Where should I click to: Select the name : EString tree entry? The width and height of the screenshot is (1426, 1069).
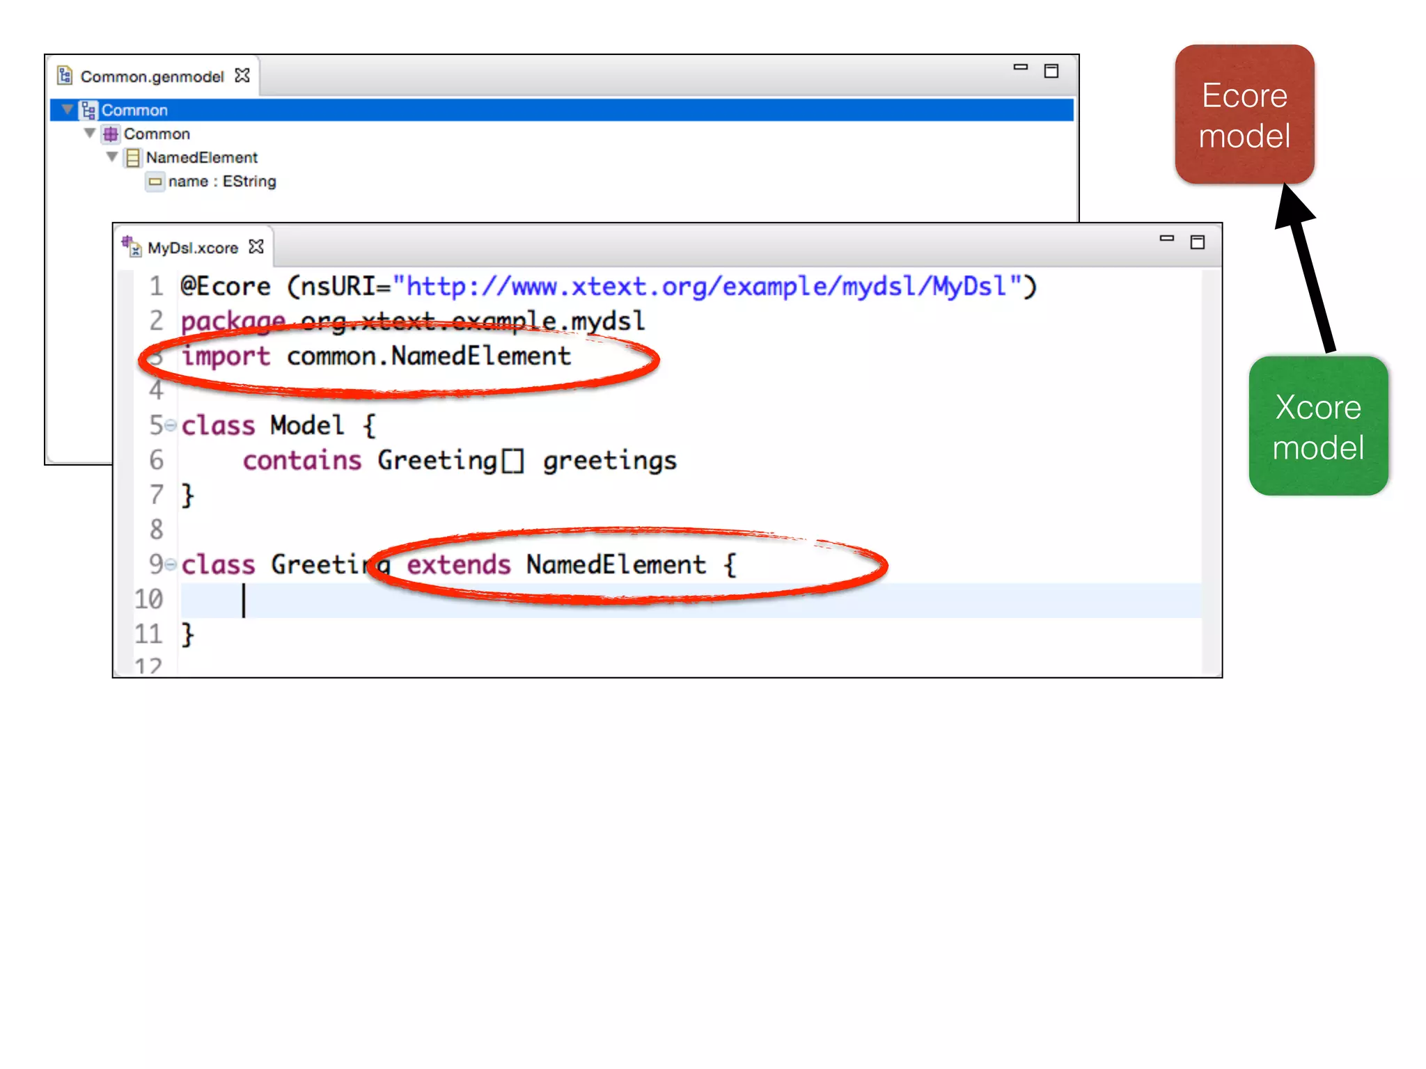221,182
